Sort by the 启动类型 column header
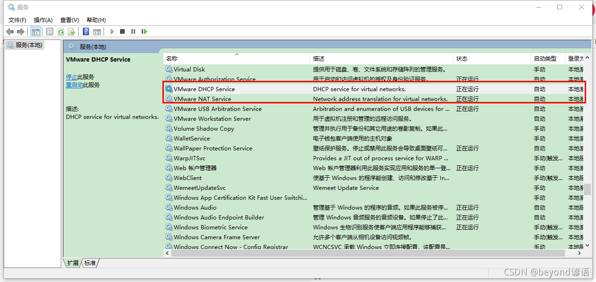The width and height of the screenshot is (596, 282). pos(548,59)
